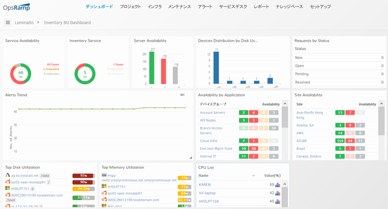Open vg-ks.vistarait.net device link
The image size is (388, 209).
(25, 175)
